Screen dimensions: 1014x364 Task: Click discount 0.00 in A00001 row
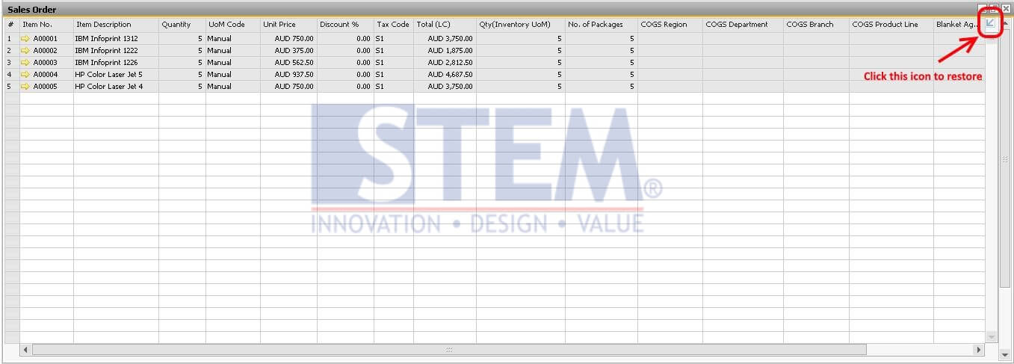point(345,39)
